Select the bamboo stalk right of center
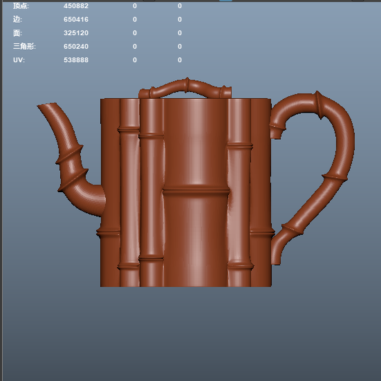The height and width of the screenshot is (381, 381). (239, 192)
